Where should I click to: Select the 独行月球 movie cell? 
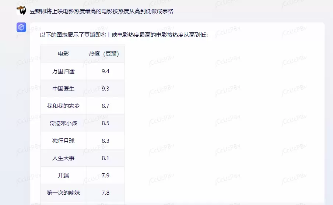point(63,141)
